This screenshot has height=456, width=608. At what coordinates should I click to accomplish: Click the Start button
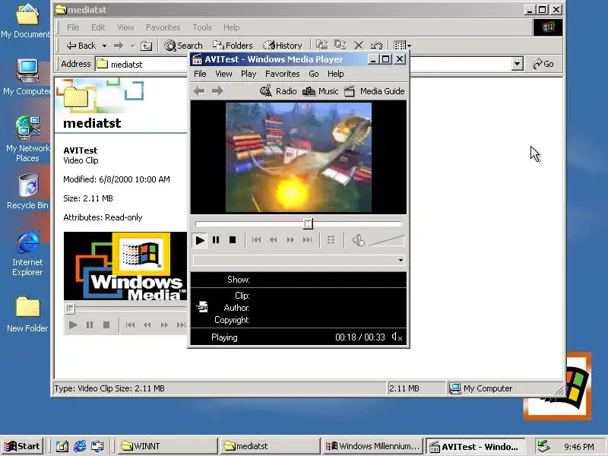tap(23, 446)
